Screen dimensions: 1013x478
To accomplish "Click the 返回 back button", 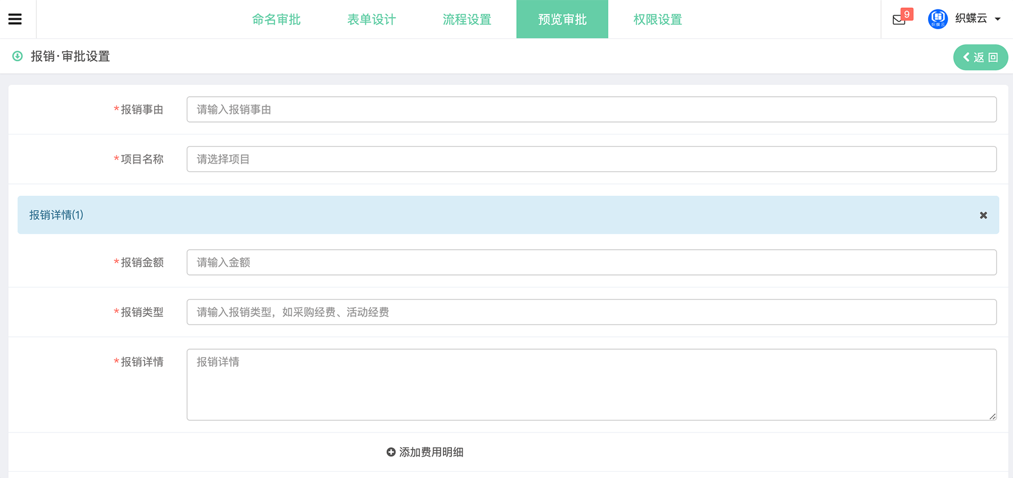I will point(980,57).
